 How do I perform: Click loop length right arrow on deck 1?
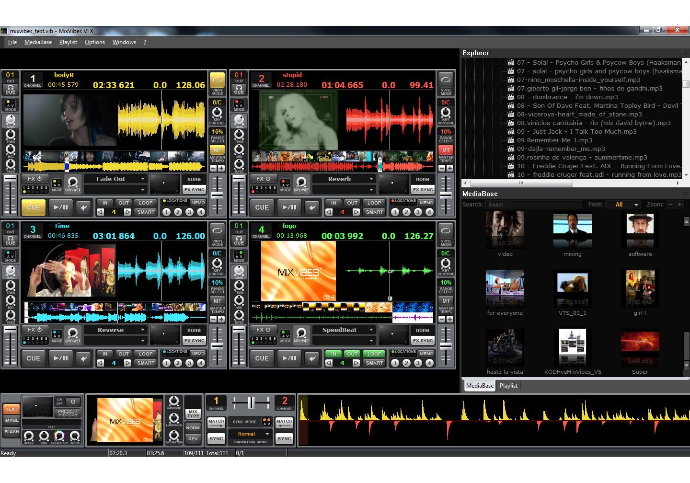[127, 212]
